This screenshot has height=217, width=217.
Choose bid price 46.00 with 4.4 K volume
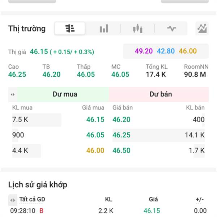coord(95,150)
